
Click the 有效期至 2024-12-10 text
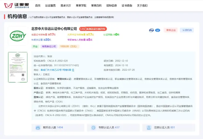116,65
